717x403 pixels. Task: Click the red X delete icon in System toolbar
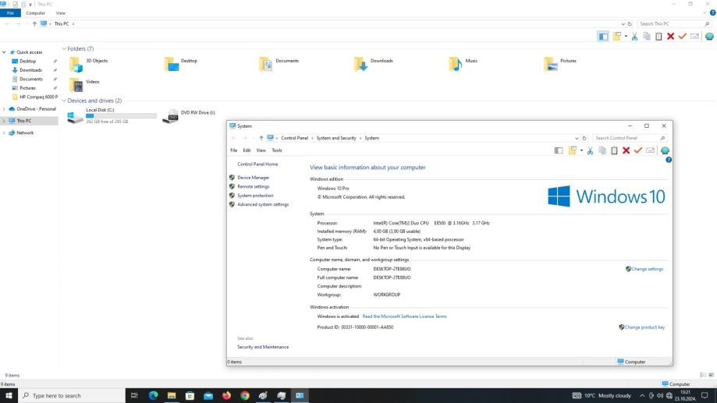(x=626, y=150)
